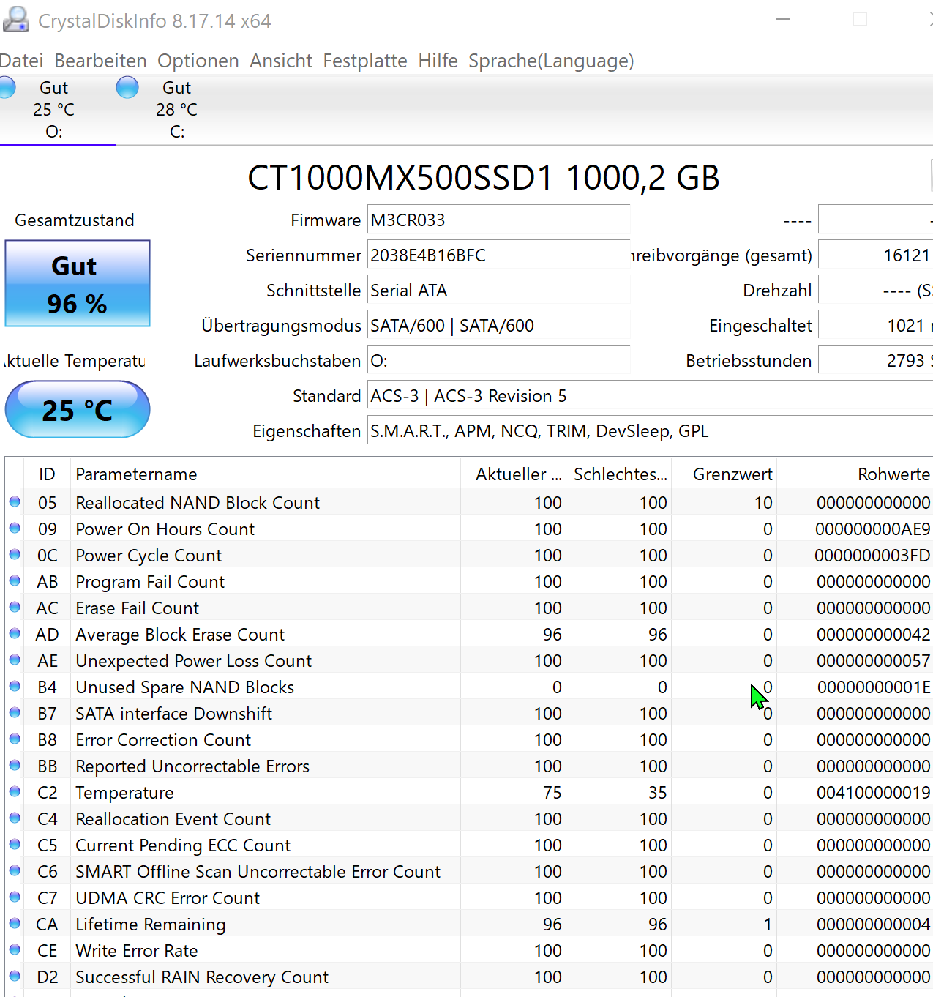Click status dot for Erase Fail Count
933x997 pixels.
(15, 608)
